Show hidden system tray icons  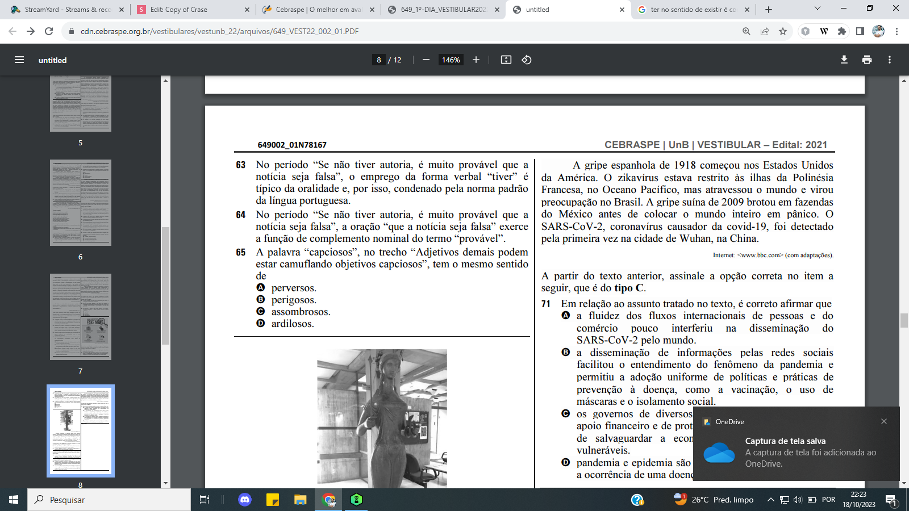[x=770, y=500]
